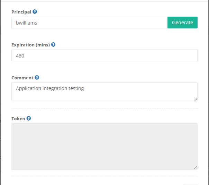
Task: Select the gray Token output area
Action: click(x=104, y=146)
